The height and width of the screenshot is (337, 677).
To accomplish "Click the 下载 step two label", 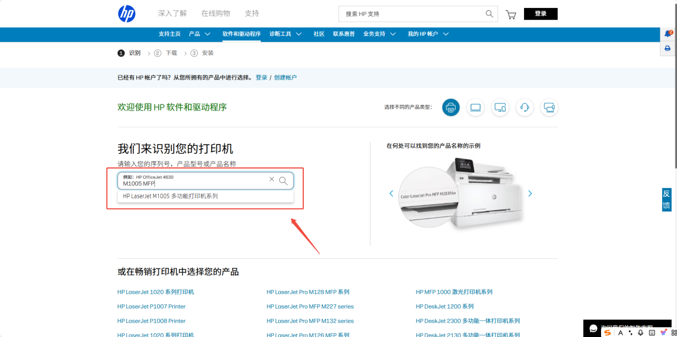I will click(171, 53).
